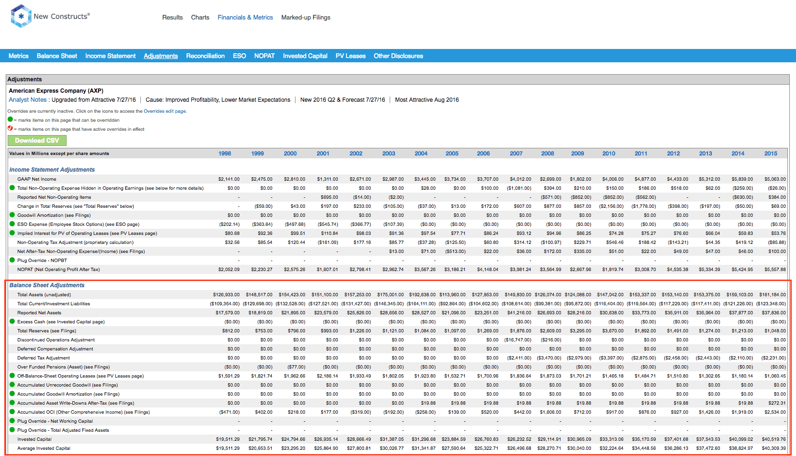Click green override icon beside ESO Expense
The width and height of the screenshot is (796, 456).
coord(12,224)
